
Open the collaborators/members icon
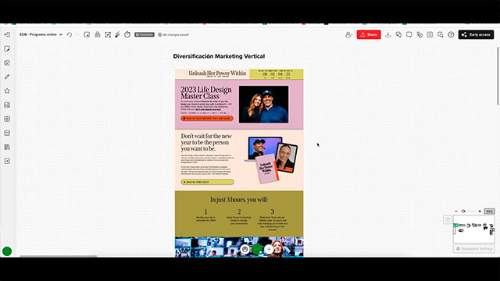pos(348,34)
